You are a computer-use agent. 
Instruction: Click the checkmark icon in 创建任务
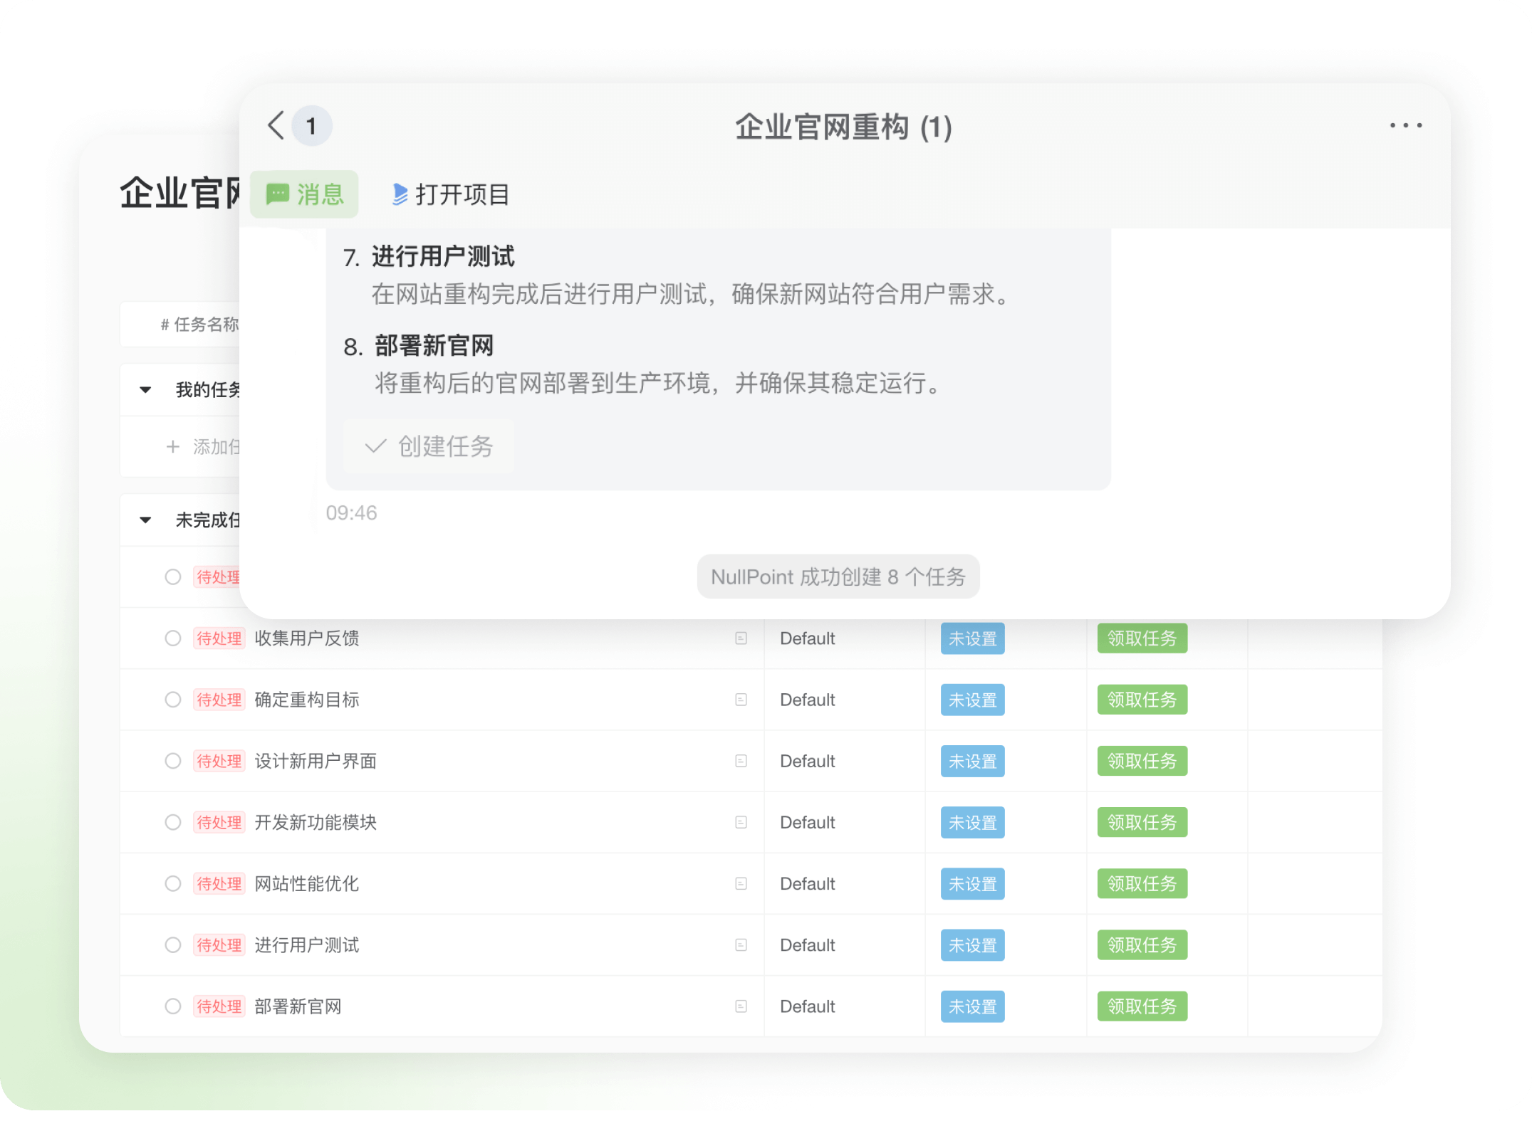pos(375,447)
